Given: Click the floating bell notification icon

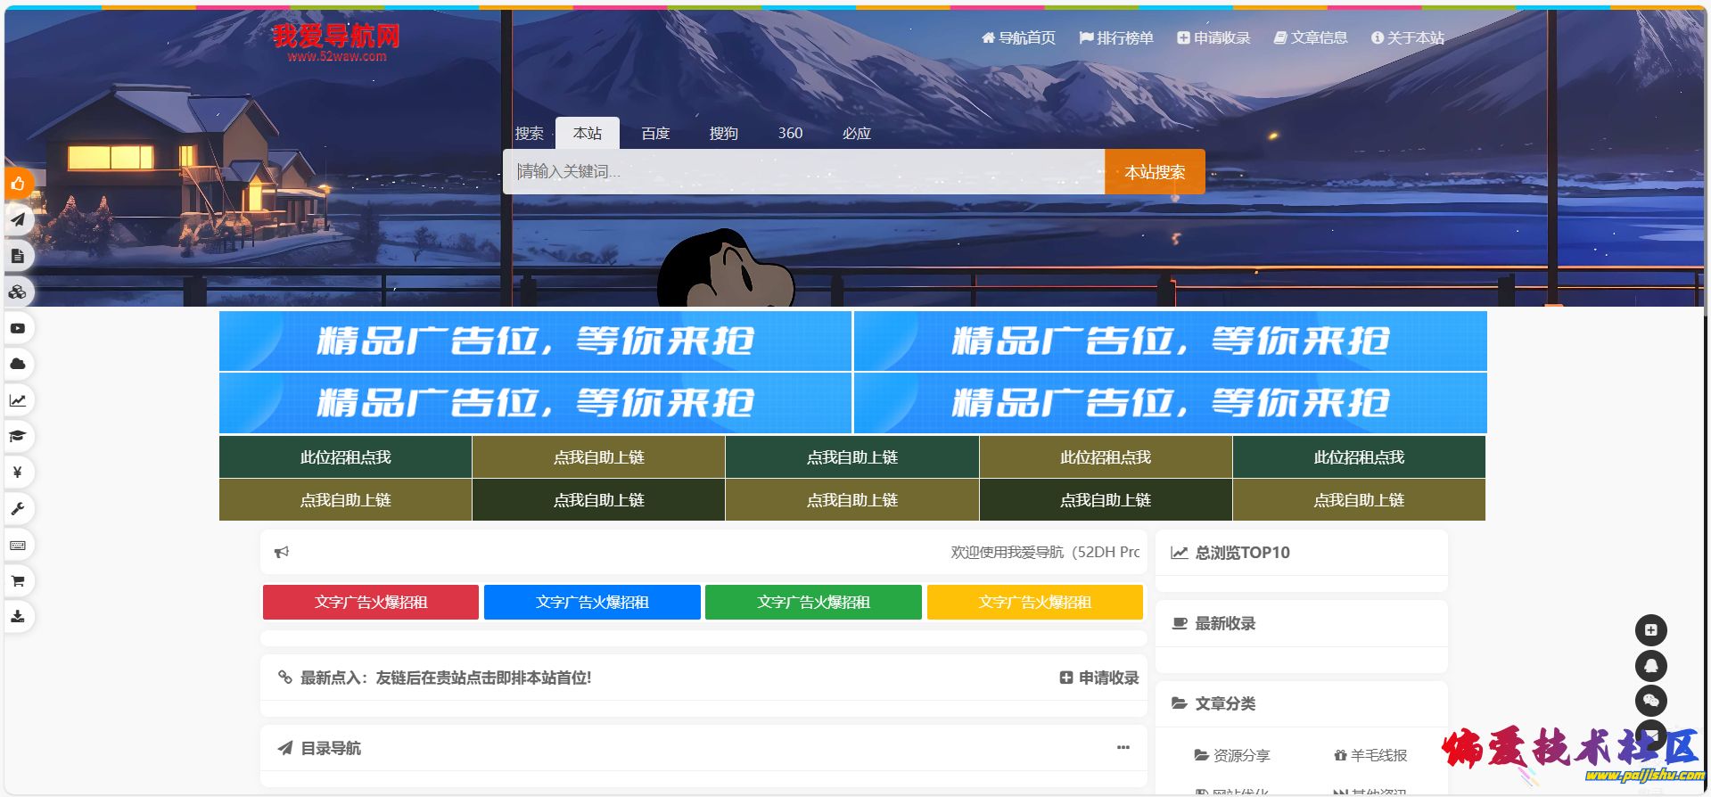Looking at the screenshot, I should [x=1650, y=666].
